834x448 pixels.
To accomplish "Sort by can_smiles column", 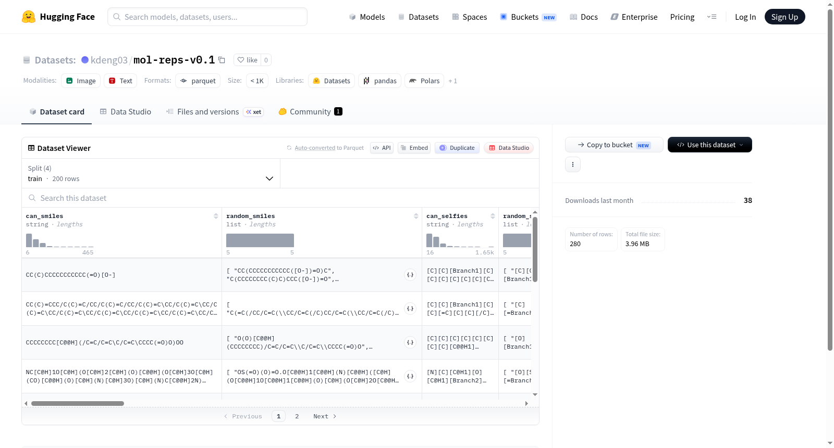I will (216, 216).
